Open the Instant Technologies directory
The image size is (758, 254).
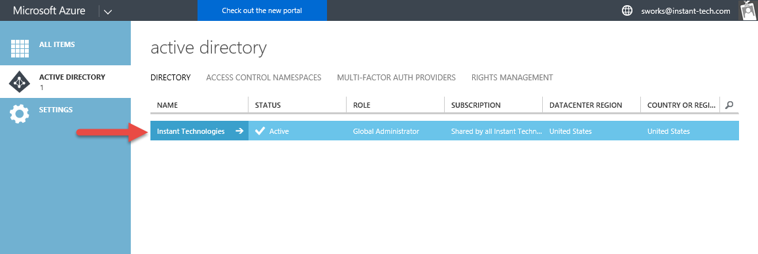pos(190,131)
